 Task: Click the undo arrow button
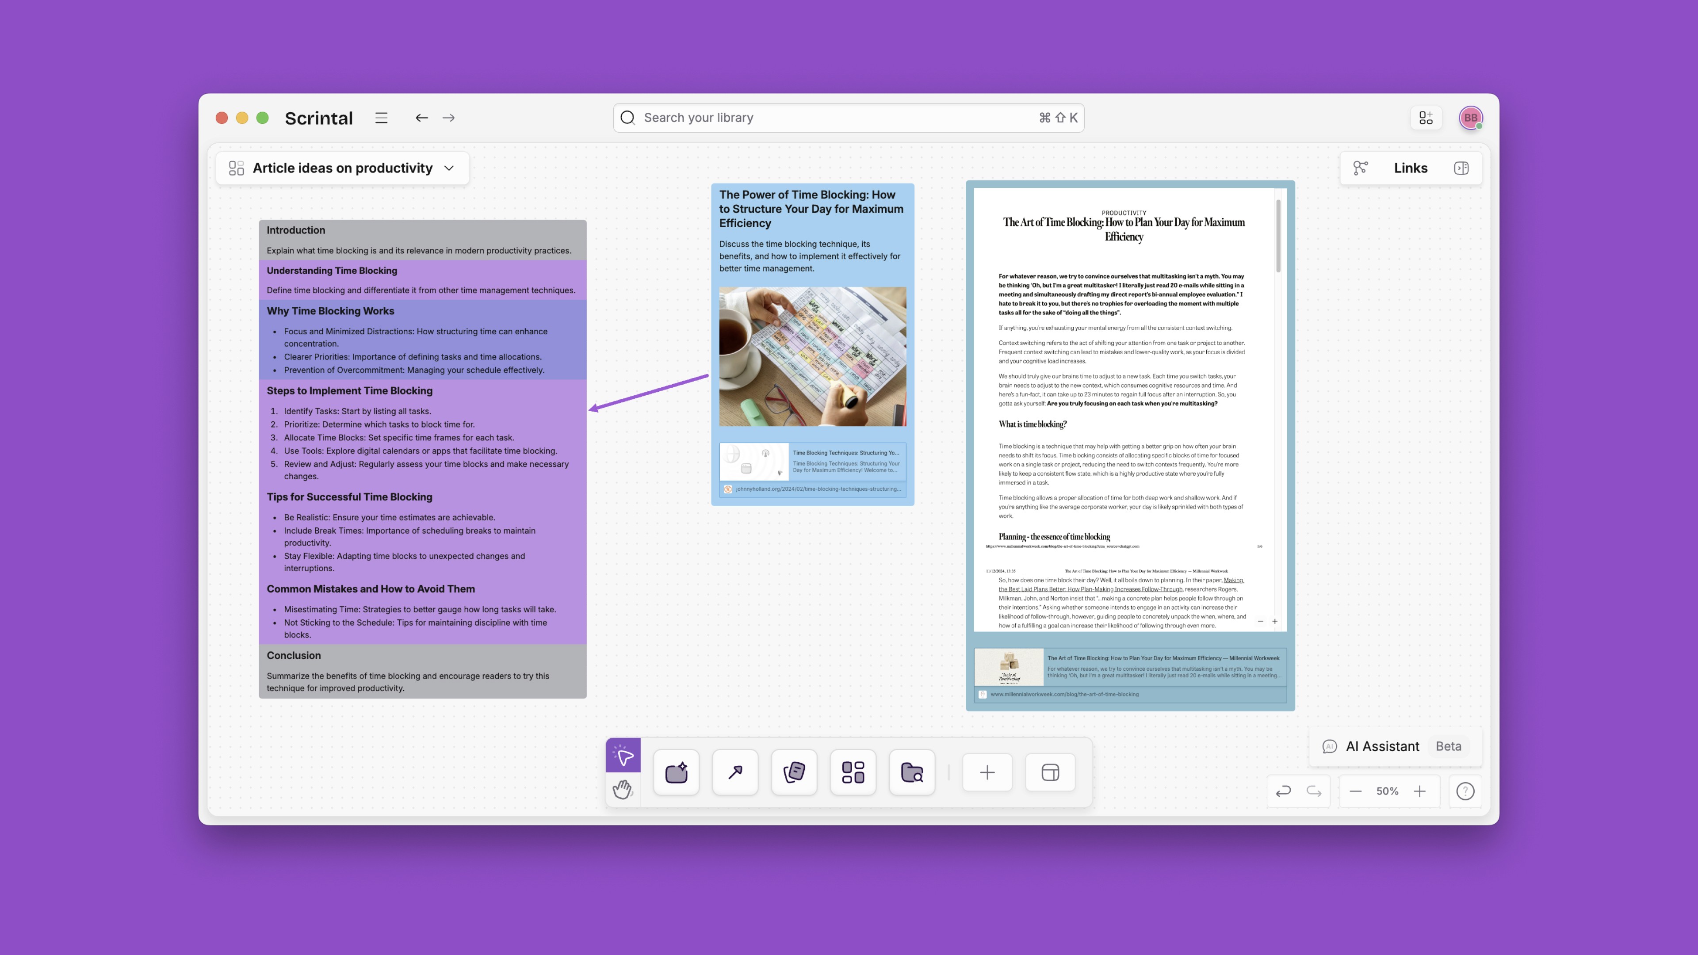[1283, 791]
